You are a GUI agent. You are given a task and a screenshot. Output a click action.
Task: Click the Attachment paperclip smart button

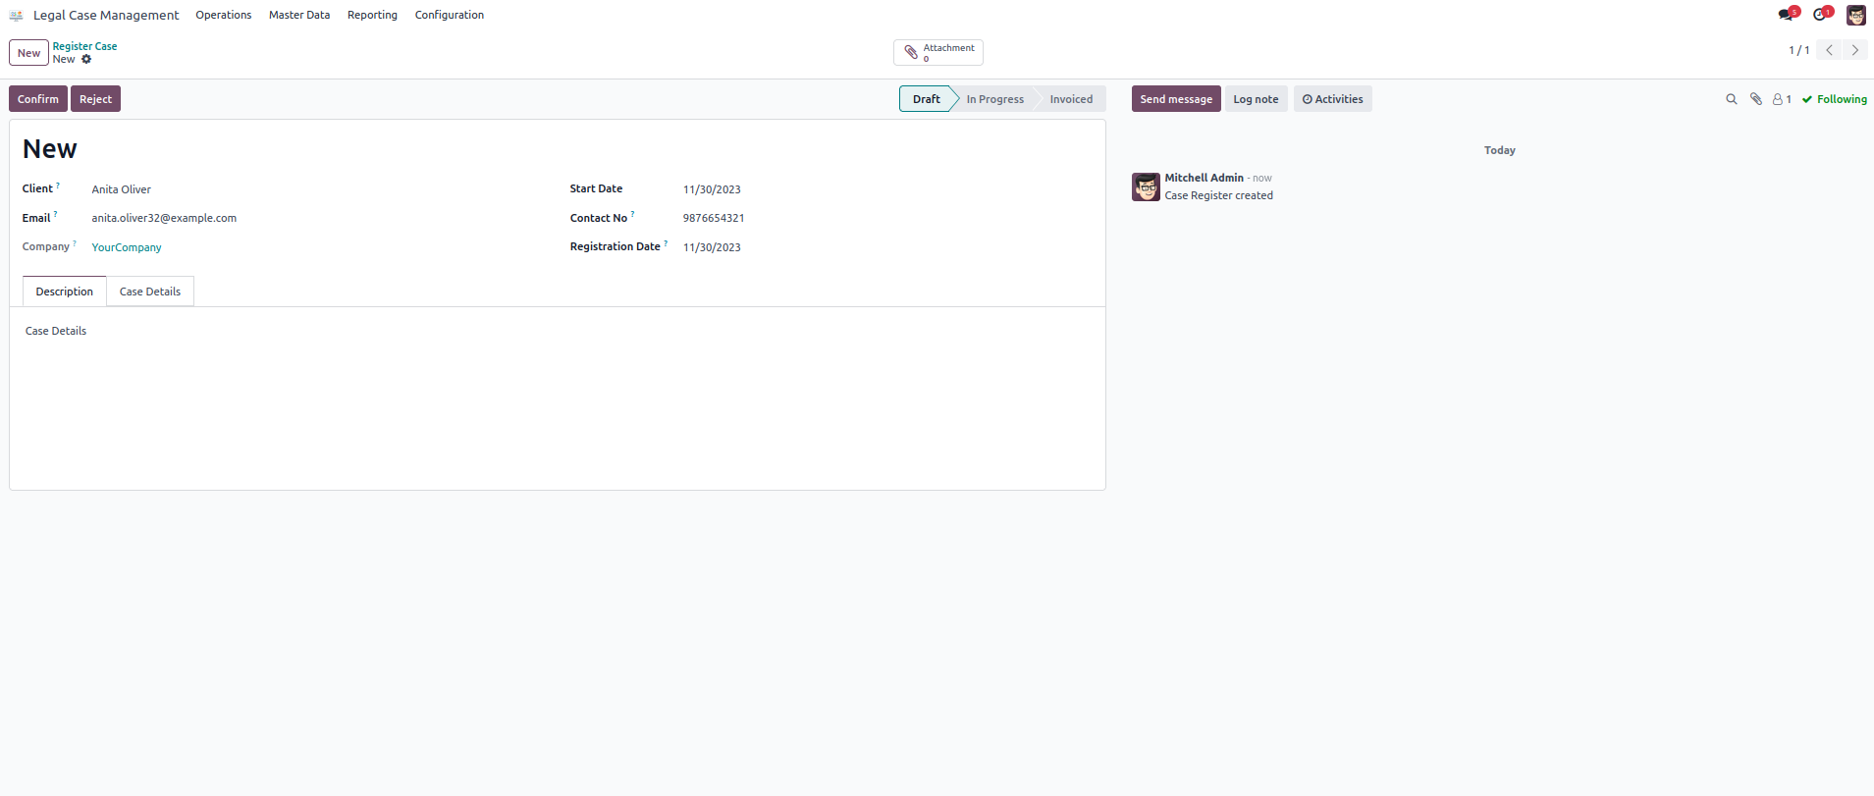click(937, 52)
